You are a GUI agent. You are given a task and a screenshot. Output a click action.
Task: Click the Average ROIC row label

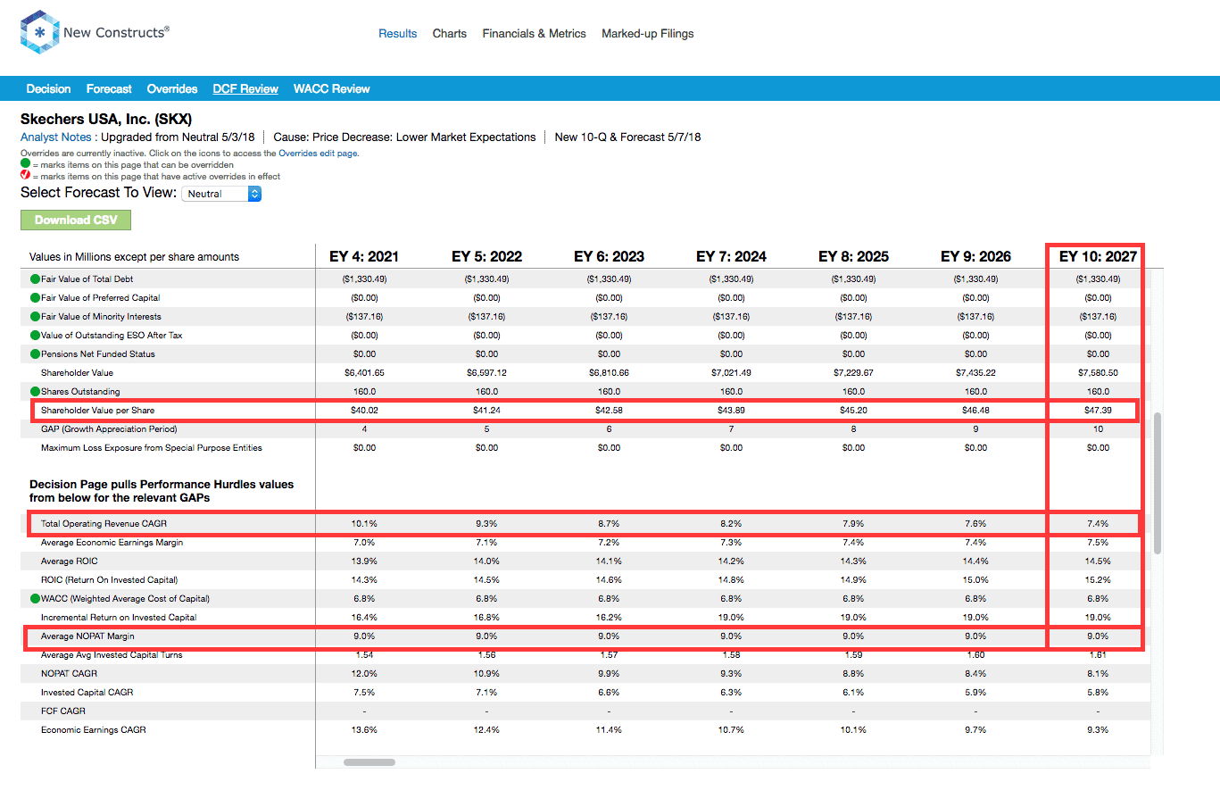(x=70, y=561)
